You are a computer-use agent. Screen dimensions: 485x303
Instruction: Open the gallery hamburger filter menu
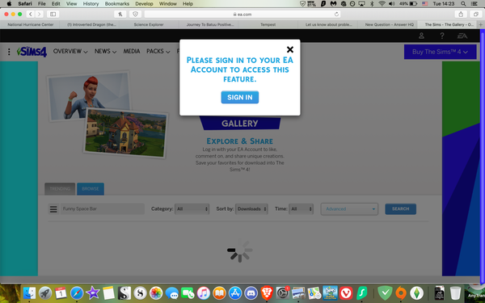[53, 209]
